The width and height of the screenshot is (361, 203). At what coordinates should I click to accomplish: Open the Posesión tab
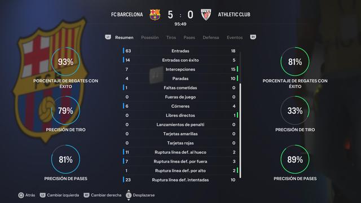tap(149, 38)
